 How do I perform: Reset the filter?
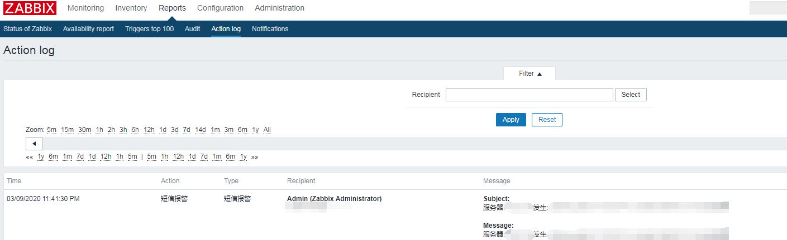coord(547,120)
